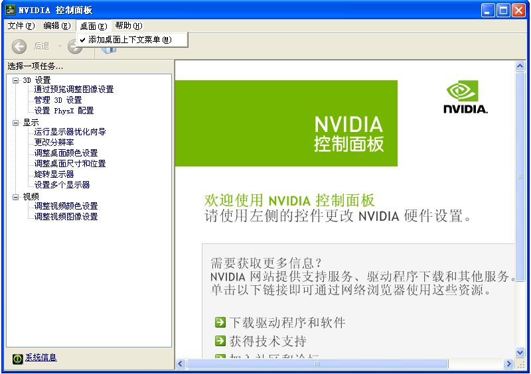Minimize the NVIDIA 控制面板 window

pos(488,11)
